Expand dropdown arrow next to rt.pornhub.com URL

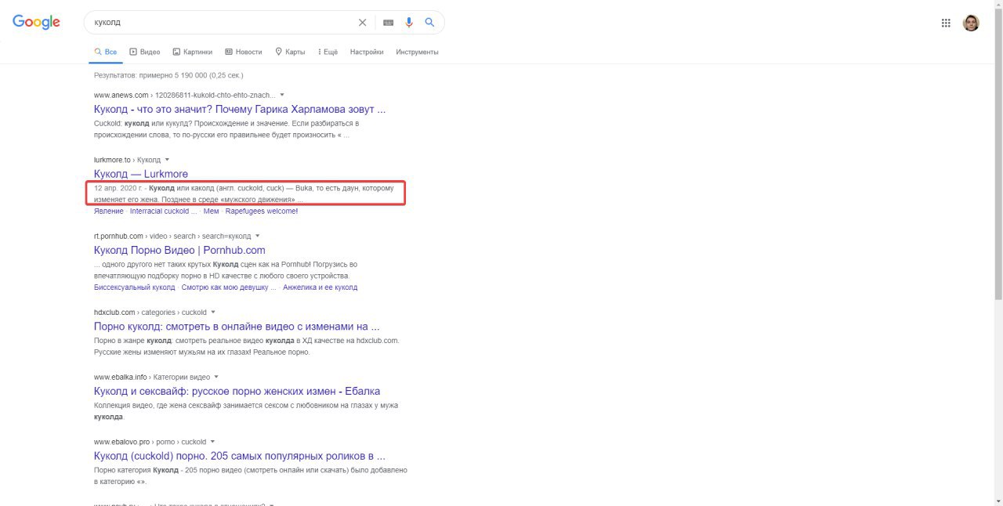pos(257,236)
